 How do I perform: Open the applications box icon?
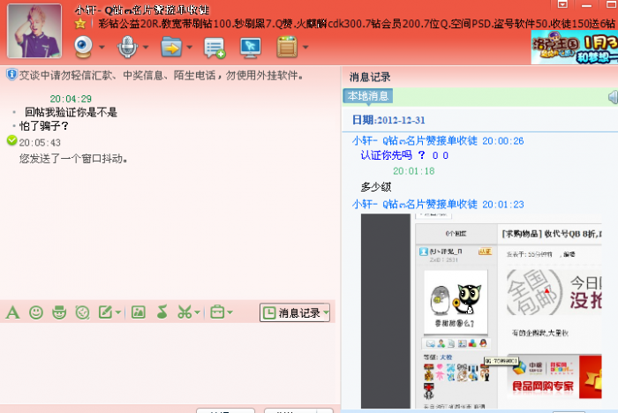coord(287,47)
